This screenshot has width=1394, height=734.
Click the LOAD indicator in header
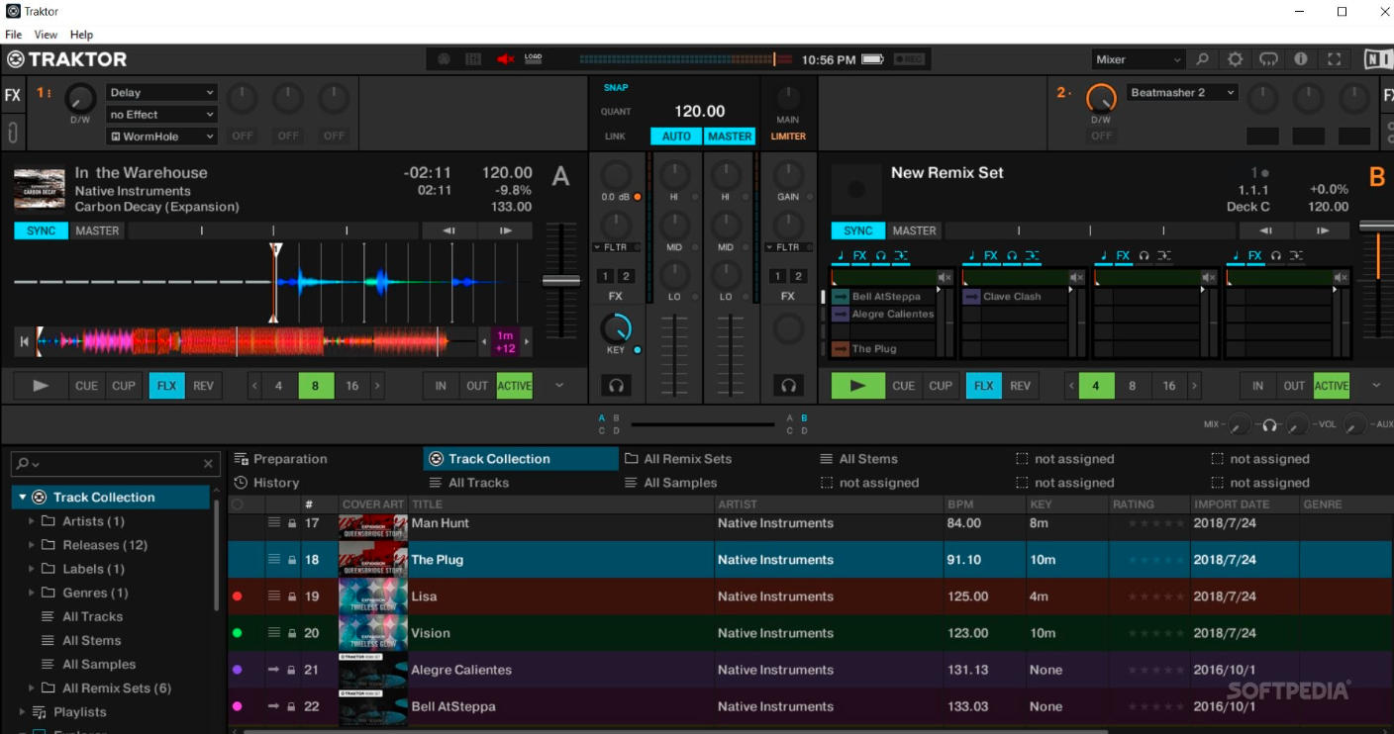tap(533, 59)
